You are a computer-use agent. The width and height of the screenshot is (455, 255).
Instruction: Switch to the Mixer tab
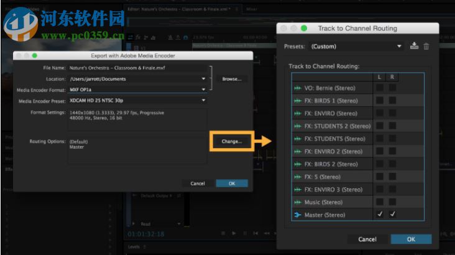pos(252,9)
